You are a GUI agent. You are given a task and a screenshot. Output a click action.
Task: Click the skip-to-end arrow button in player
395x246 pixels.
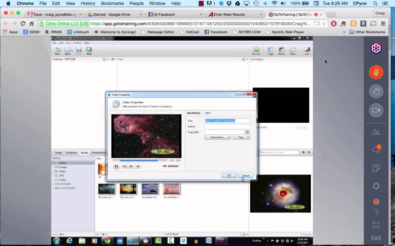[x=138, y=166]
